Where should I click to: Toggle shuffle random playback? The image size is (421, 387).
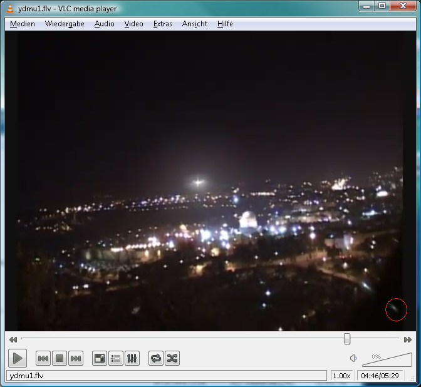click(172, 358)
